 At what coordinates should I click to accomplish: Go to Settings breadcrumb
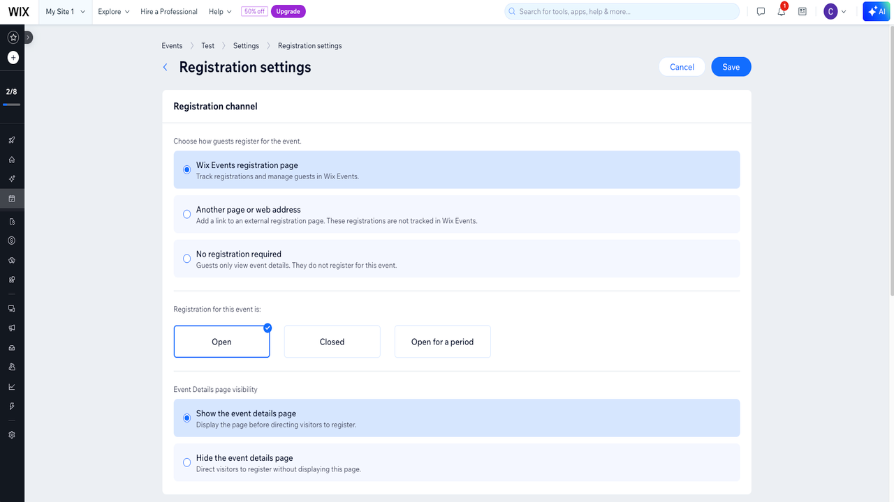click(246, 46)
